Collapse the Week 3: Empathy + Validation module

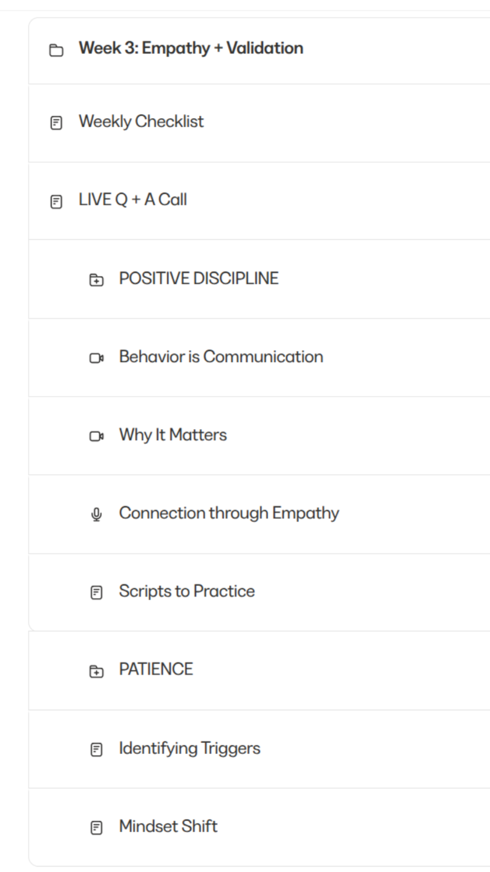click(x=191, y=48)
